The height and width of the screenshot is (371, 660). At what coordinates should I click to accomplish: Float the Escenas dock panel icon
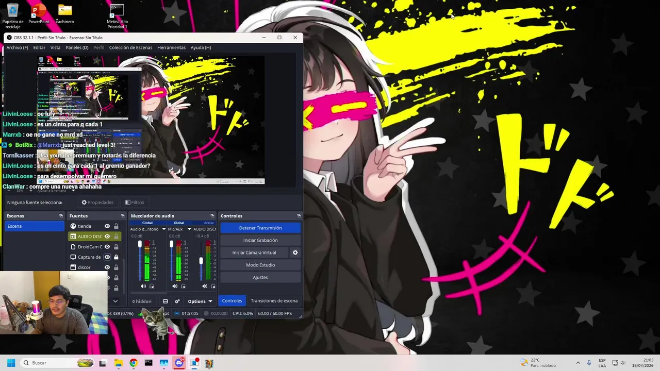pyautogui.click(x=61, y=216)
